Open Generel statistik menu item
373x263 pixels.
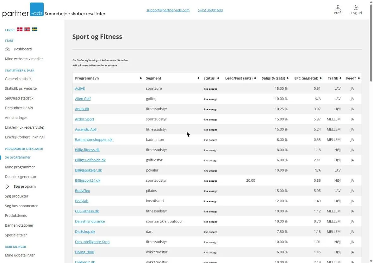[x=18, y=79]
